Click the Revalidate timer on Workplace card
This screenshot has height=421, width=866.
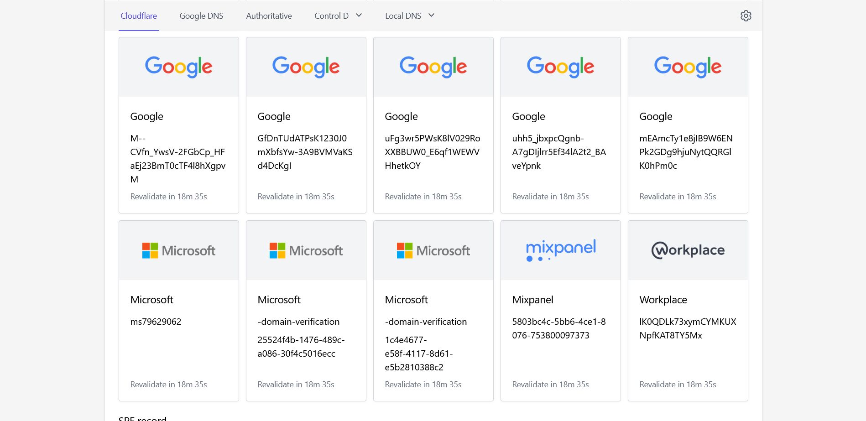678,385
